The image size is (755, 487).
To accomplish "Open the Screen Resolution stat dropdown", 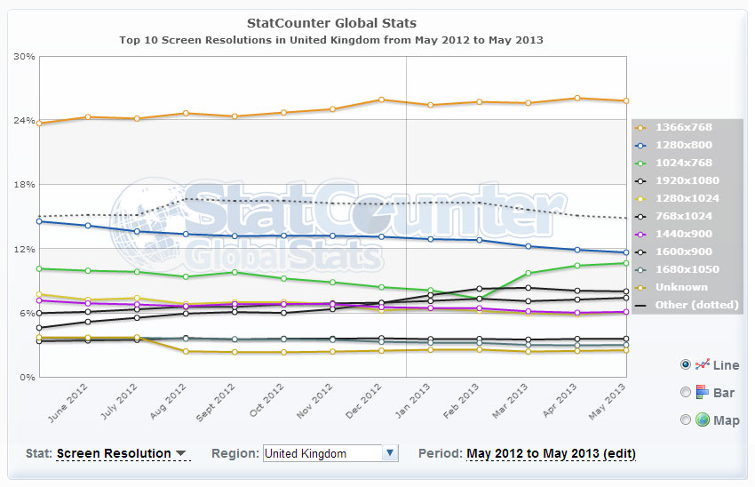I will pos(121,454).
